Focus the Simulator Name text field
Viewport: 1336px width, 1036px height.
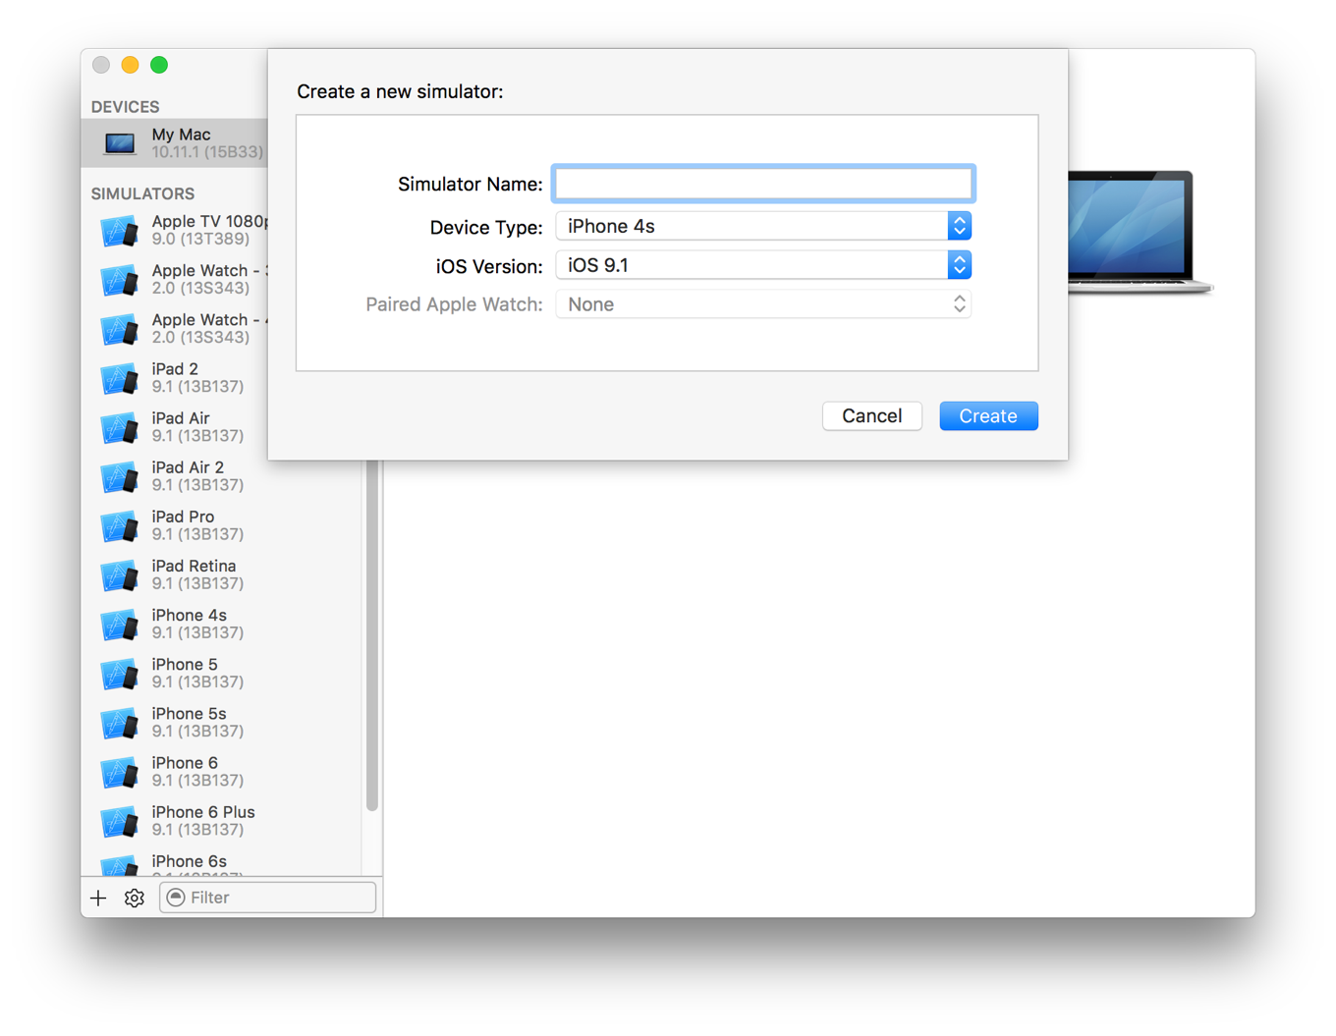click(x=762, y=184)
